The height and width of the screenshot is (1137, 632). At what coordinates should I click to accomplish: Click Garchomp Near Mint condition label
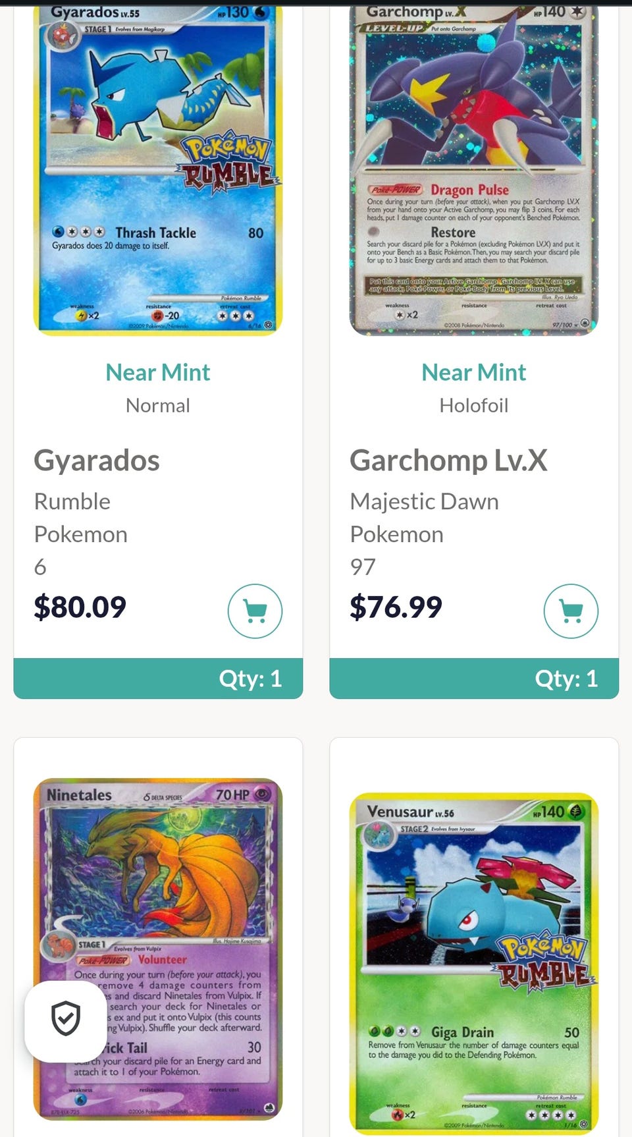[x=474, y=372]
